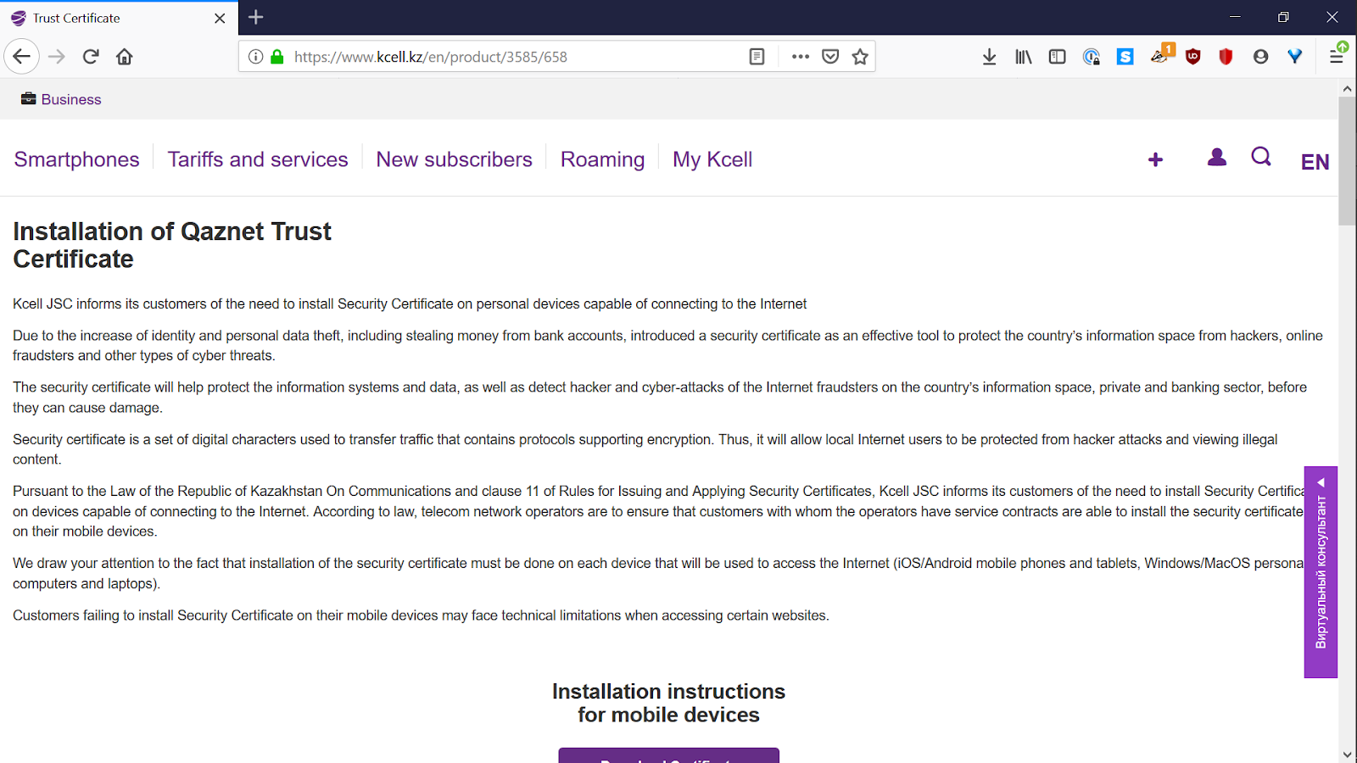This screenshot has width=1357, height=763.
Task: Bookmark this page with the star
Action: point(860,57)
